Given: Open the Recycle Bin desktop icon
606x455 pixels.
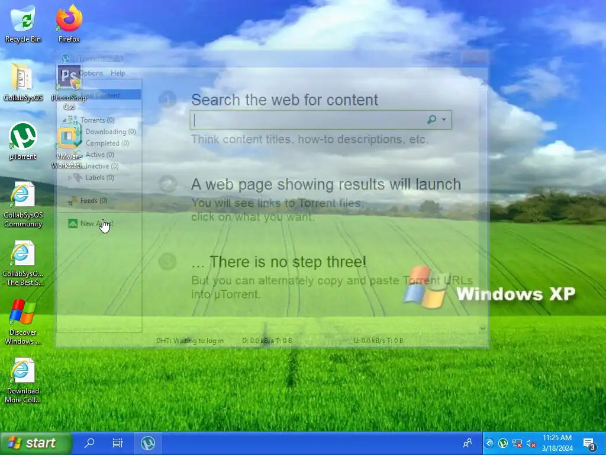Looking at the screenshot, I should pos(23,23).
